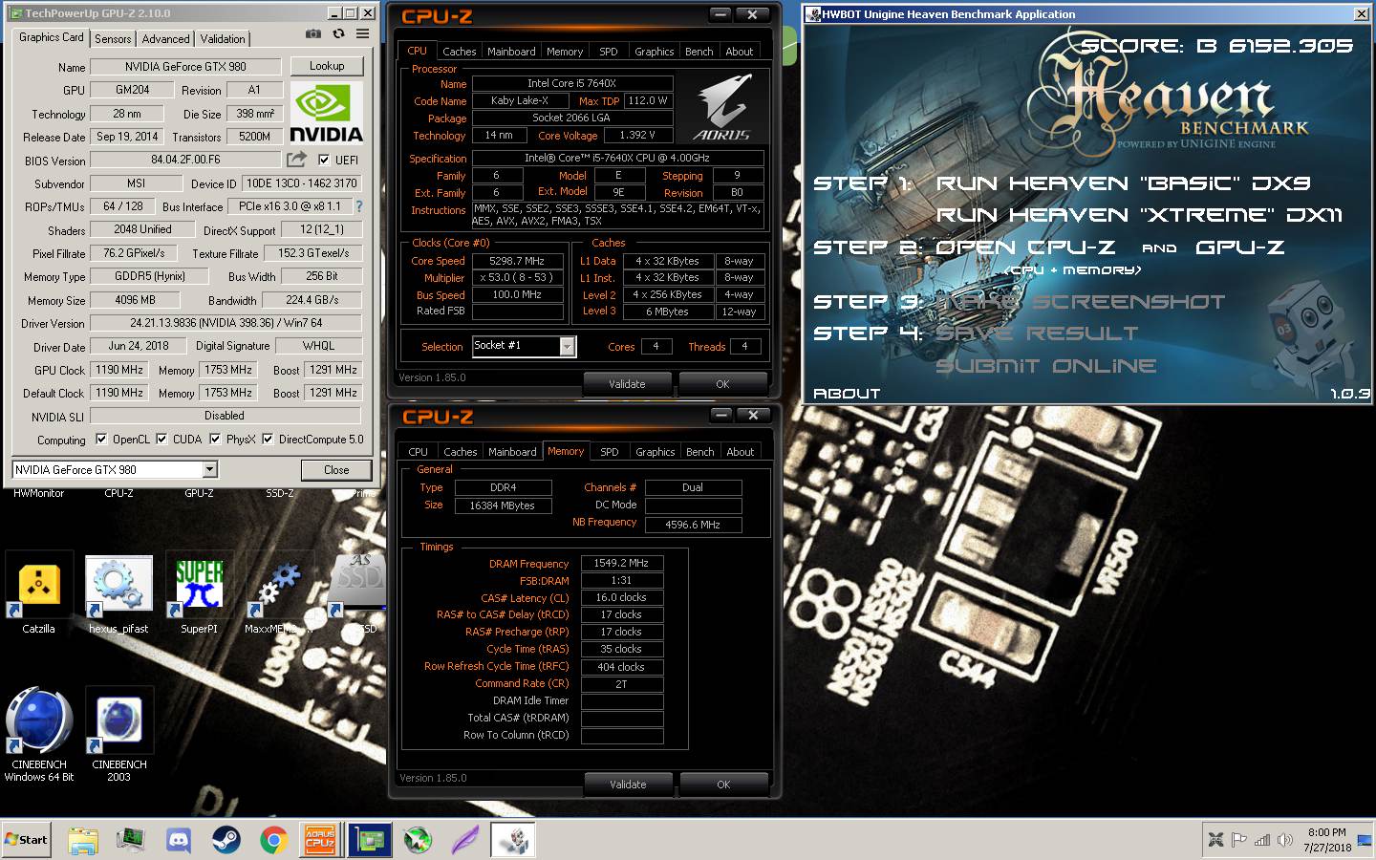Click About in the Heaven app

[847, 394]
